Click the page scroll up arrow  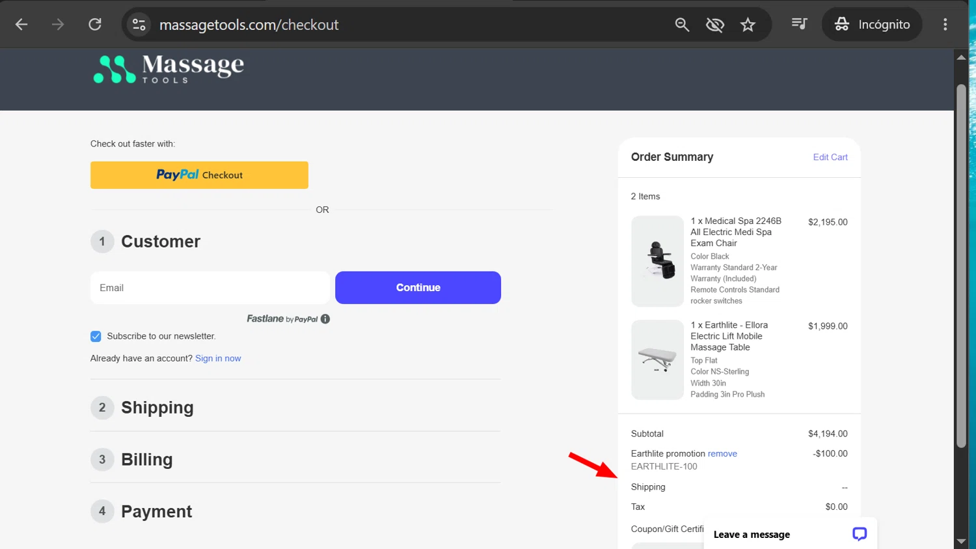[961, 57]
